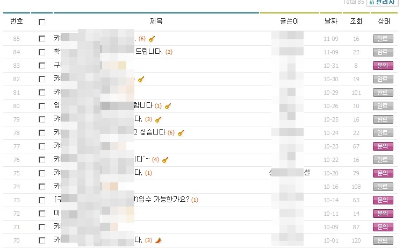Click the key icon on post 79
This screenshot has width=403, height=248.
point(158,119)
